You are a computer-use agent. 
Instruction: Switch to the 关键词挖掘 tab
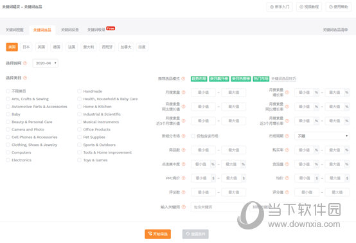pyautogui.click(x=15, y=30)
